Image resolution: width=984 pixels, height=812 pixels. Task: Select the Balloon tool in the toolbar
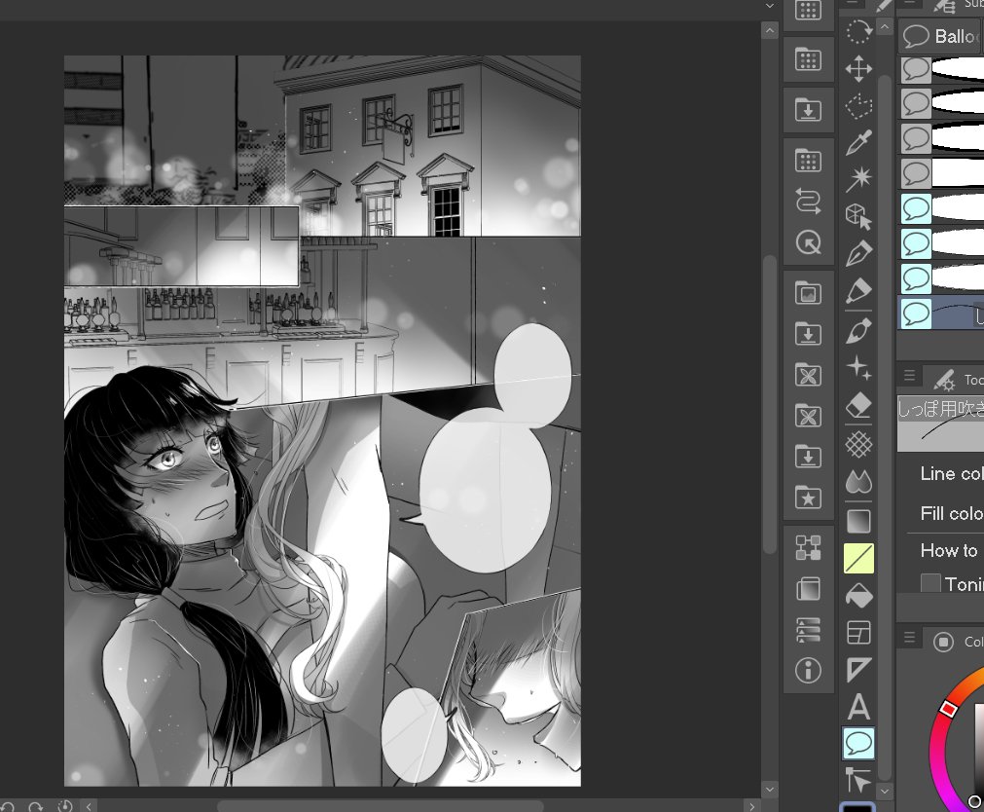[x=858, y=744]
